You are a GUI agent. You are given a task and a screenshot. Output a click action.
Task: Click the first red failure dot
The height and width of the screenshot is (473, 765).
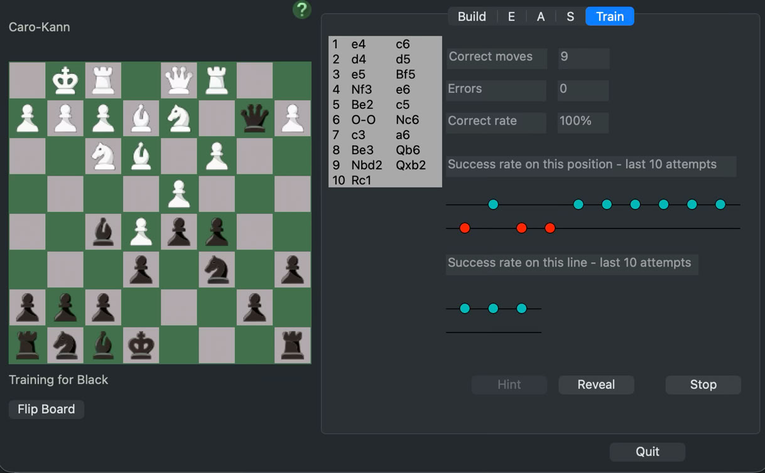[x=465, y=228]
